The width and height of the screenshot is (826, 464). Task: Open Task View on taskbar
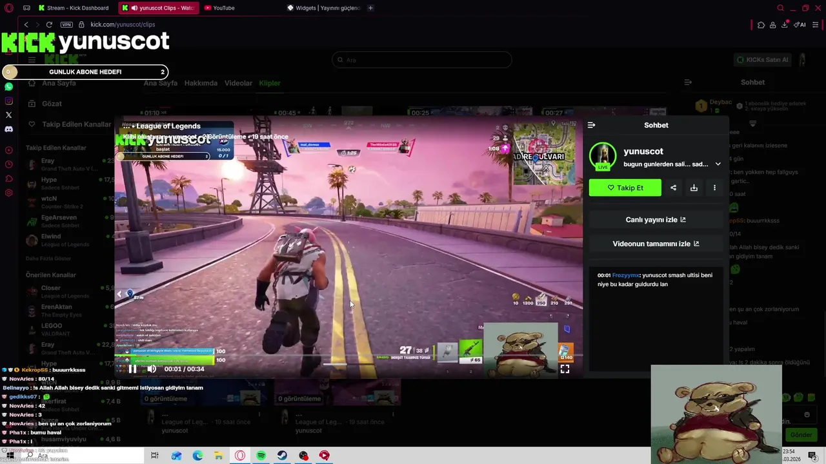click(155, 456)
